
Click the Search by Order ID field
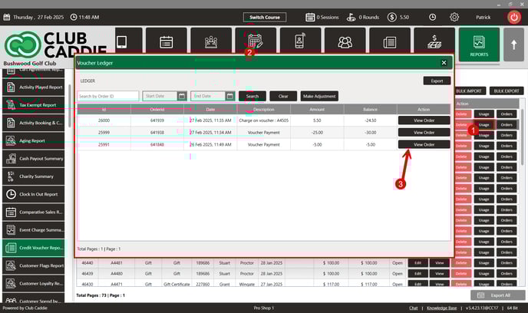(x=107, y=96)
